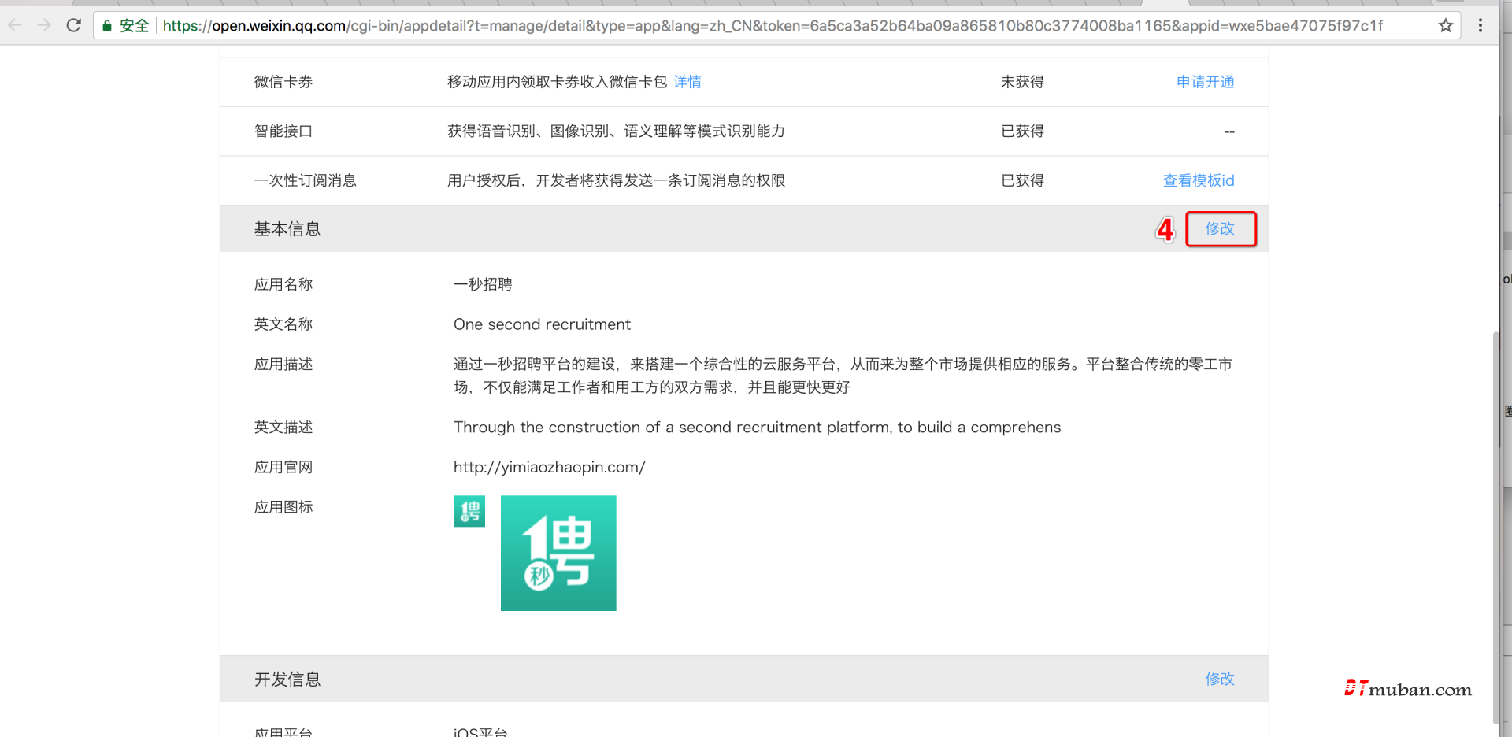Click the English name 'One second recruitment'
This screenshot has width=1512, height=737.
(542, 324)
